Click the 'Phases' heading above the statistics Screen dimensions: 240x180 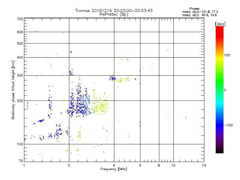(194, 9)
